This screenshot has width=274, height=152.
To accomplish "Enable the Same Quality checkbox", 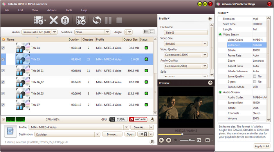I will (254, 76).
